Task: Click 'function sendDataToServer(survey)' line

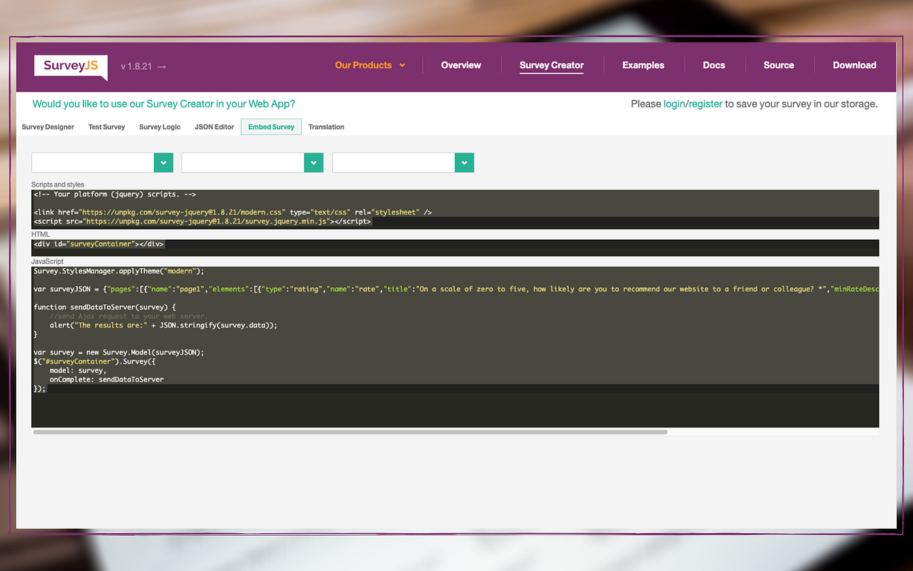Action: click(x=105, y=307)
